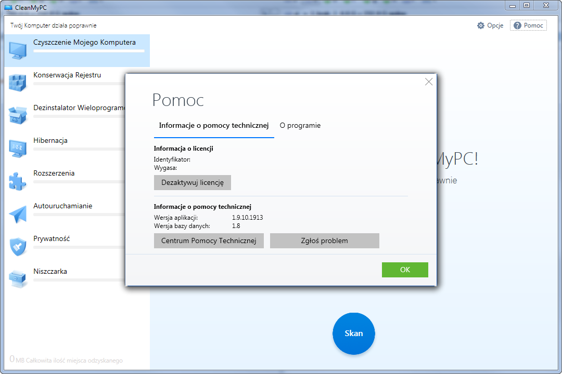The image size is (562, 374).
Task: Select Autouruchamianie sidebar label
Action: (x=63, y=206)
